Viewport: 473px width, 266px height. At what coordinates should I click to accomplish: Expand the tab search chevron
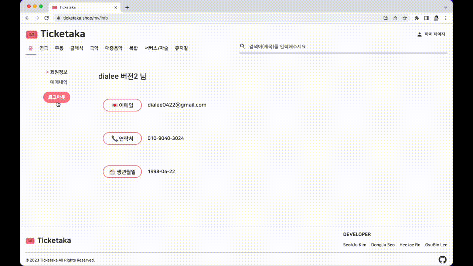[445, 7]
